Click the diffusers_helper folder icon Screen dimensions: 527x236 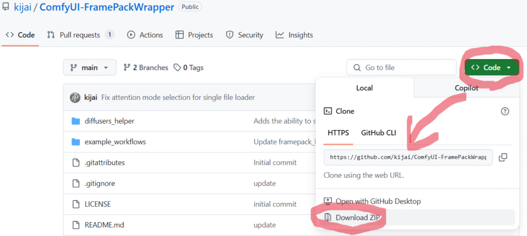point(76,121)
